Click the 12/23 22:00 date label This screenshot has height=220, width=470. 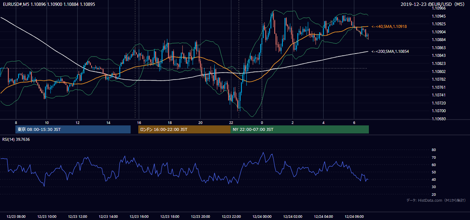231,216
